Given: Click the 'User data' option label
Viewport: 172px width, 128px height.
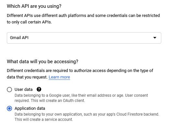Looking at the screenshot, I should 24,90.
